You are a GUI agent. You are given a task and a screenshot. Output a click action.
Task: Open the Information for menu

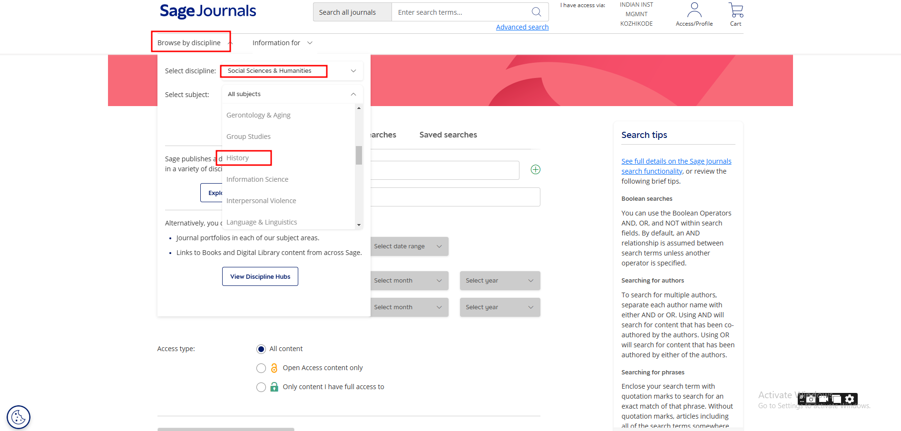click(282, 43)
